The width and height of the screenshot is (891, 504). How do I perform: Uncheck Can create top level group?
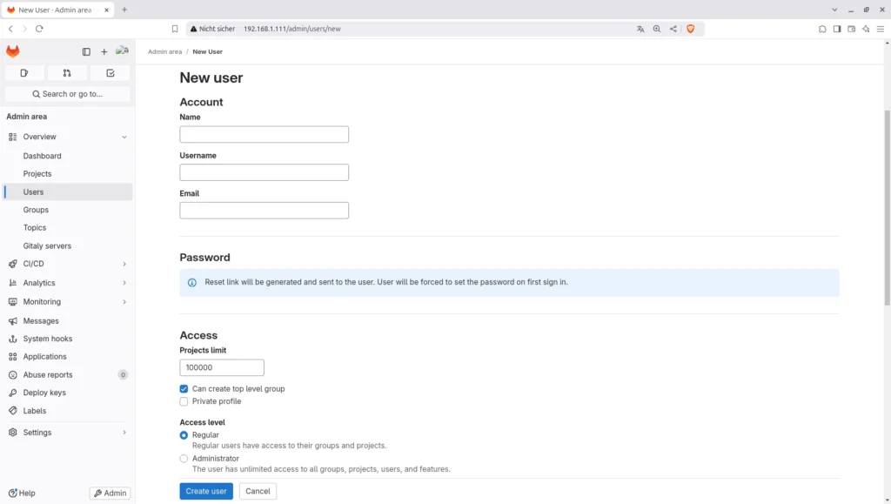point(184,389)
